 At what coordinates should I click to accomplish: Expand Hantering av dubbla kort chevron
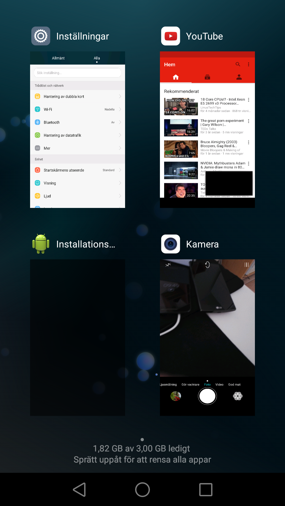click(x=120, y=96)
